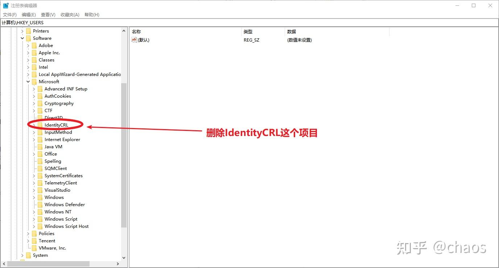Open the 帮助(H) menu

(92, 15)
